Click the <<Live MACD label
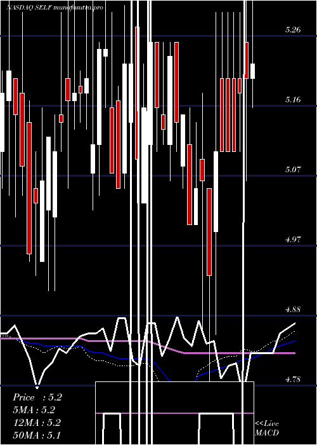 click(x=267, y=428)
